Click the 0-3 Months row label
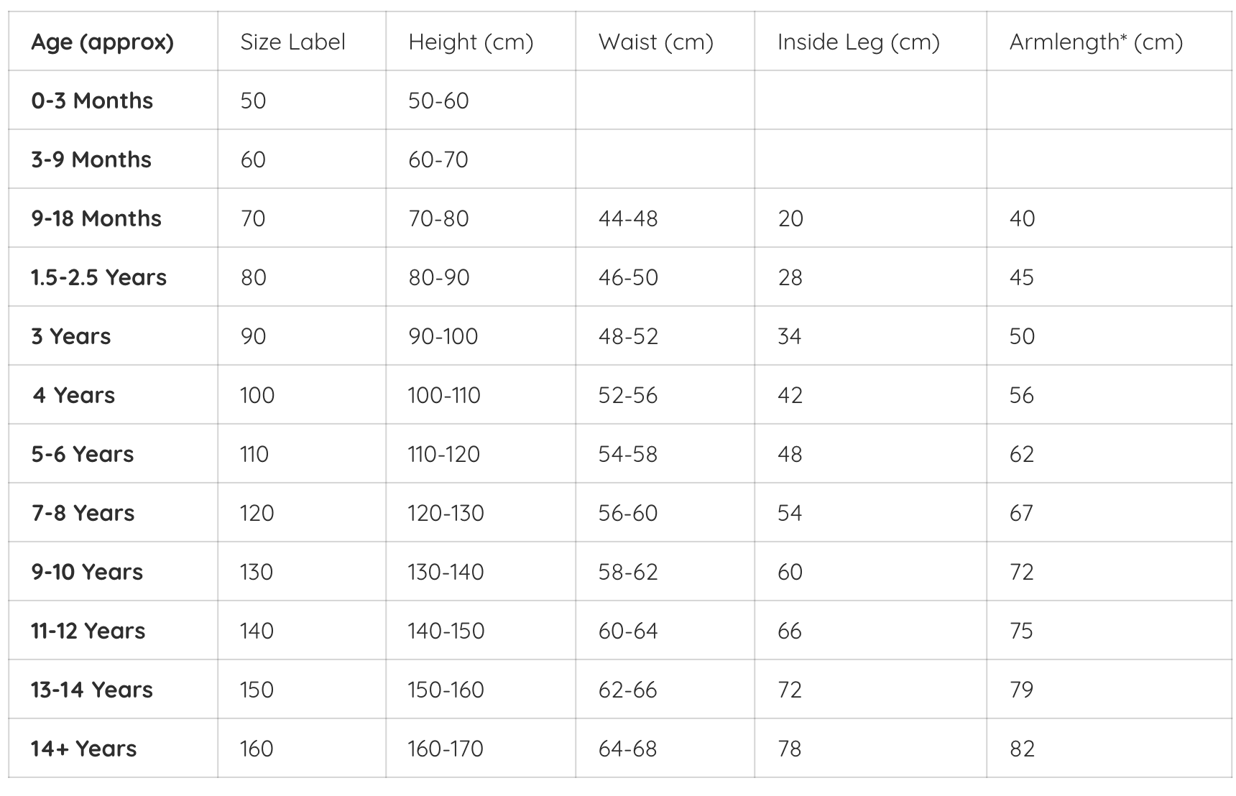This screenshot has height=796, width=1236. click(x=92, y=101)
